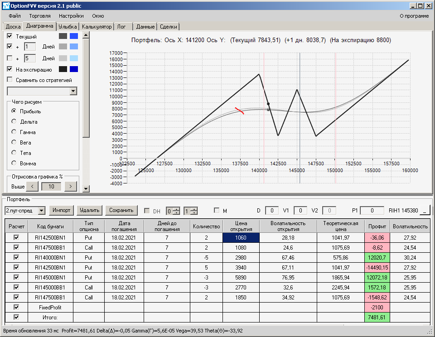Screen dimensions: 435x337
Task: Toggle the M checkbox
Action: (217, 211)
